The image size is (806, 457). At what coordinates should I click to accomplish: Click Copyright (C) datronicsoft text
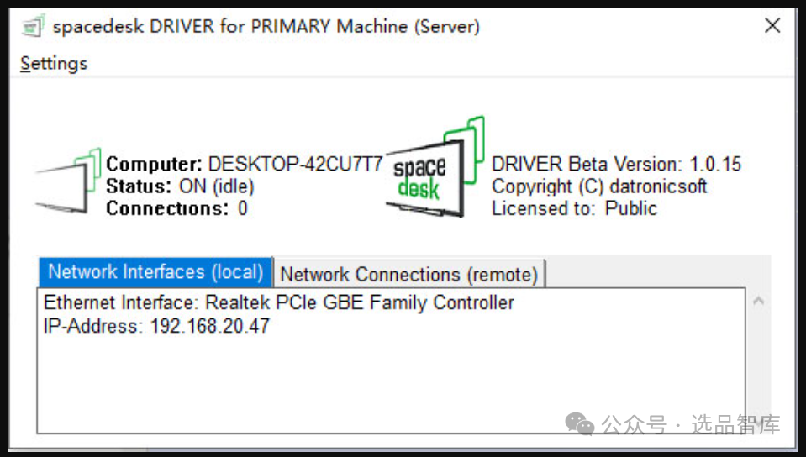tap(599, 186)
